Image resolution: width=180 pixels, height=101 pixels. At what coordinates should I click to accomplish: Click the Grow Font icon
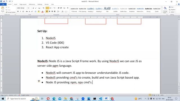33,8
